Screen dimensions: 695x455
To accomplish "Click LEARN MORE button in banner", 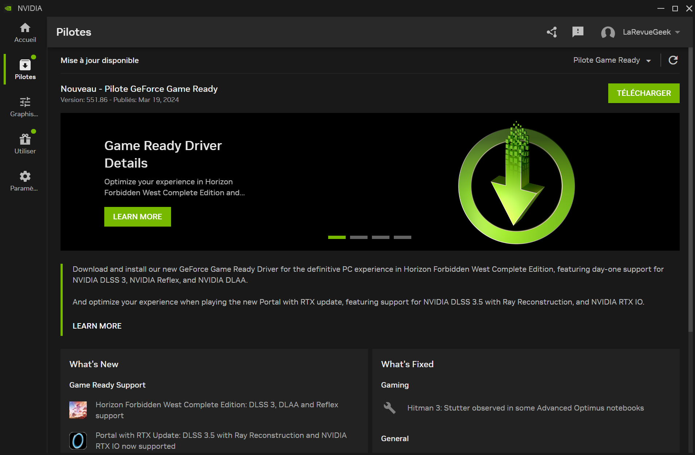I will pyautogui.click(x=137, y=217).
